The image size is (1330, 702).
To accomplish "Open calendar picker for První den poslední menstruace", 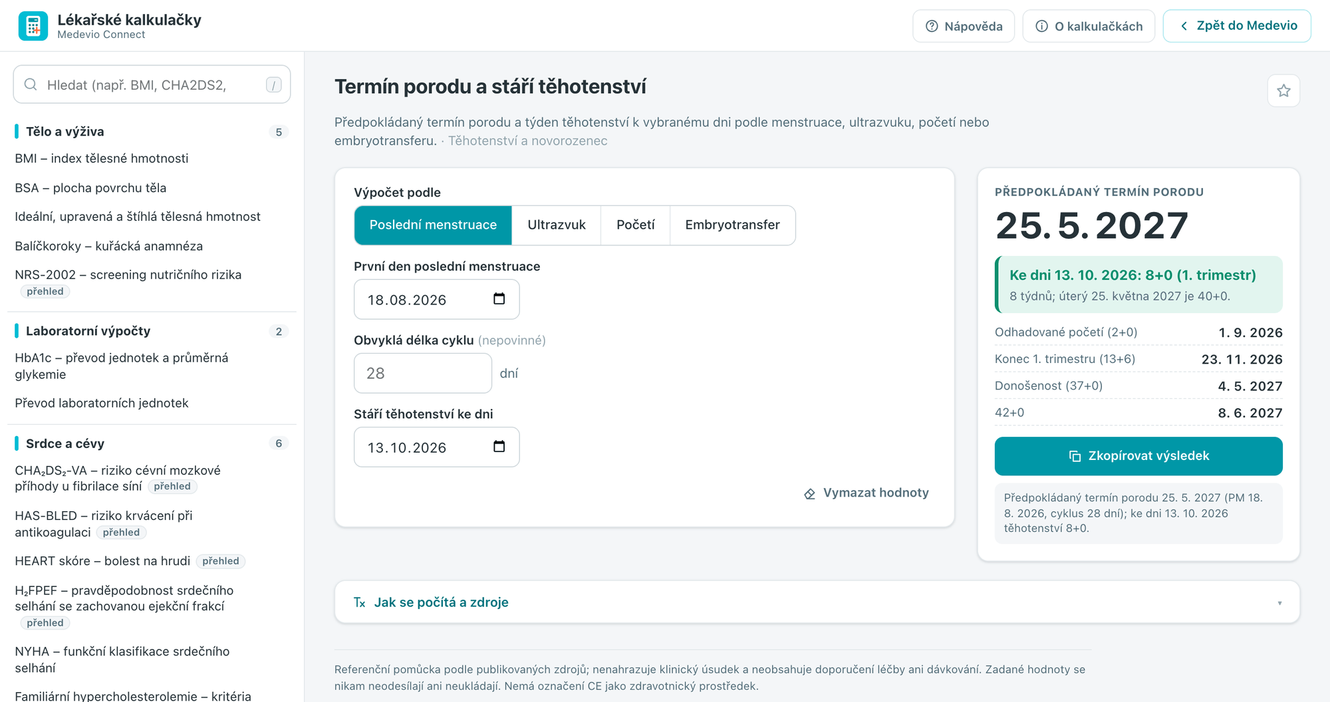I will [499, 299].
